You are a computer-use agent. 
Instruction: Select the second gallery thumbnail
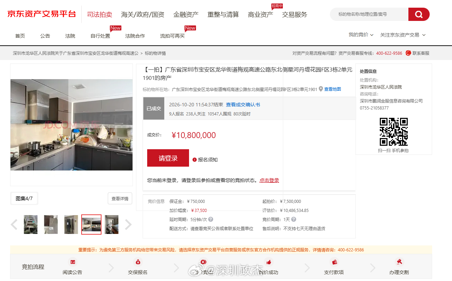[51, 225]
